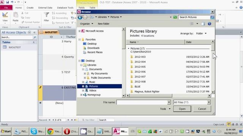Click the search icon in Access navigation pane
The image size is (243, 136).
35,37
